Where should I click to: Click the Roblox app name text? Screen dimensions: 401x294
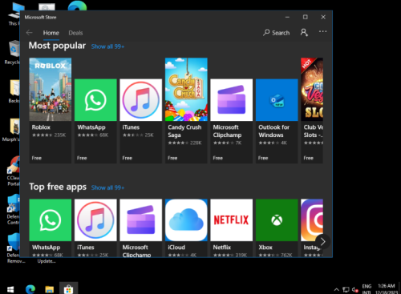[x=41, y=127]
